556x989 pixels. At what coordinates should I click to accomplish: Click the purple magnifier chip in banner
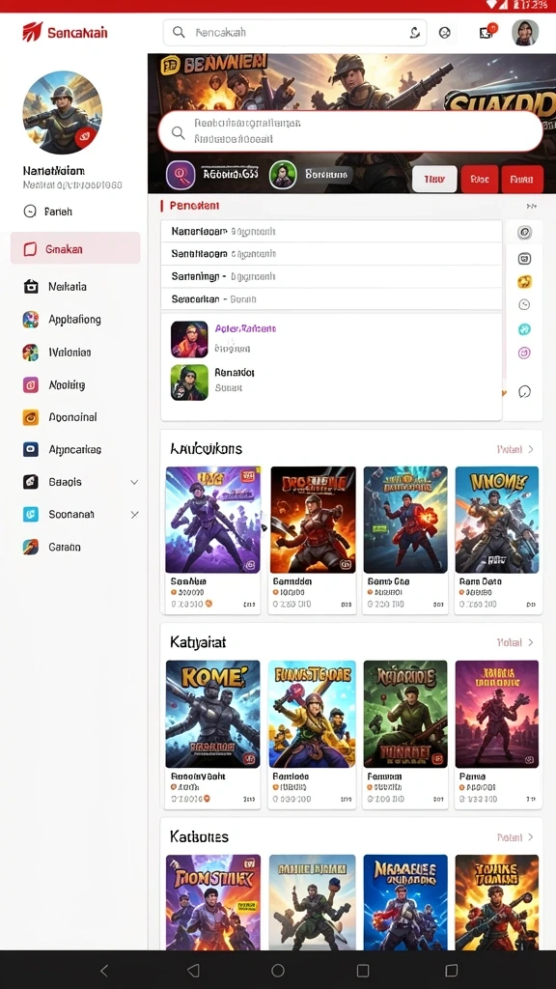181,175
